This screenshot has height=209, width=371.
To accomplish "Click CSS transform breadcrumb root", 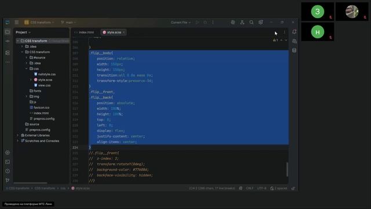I will click(18, 188).
